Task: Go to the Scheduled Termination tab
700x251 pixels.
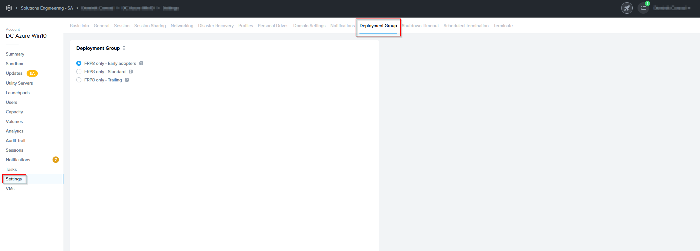Action: click(466, 26)
